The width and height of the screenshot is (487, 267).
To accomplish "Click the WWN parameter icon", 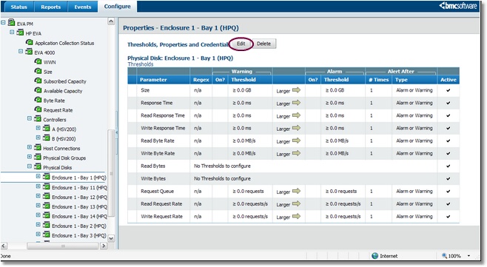I will [38, 61].
